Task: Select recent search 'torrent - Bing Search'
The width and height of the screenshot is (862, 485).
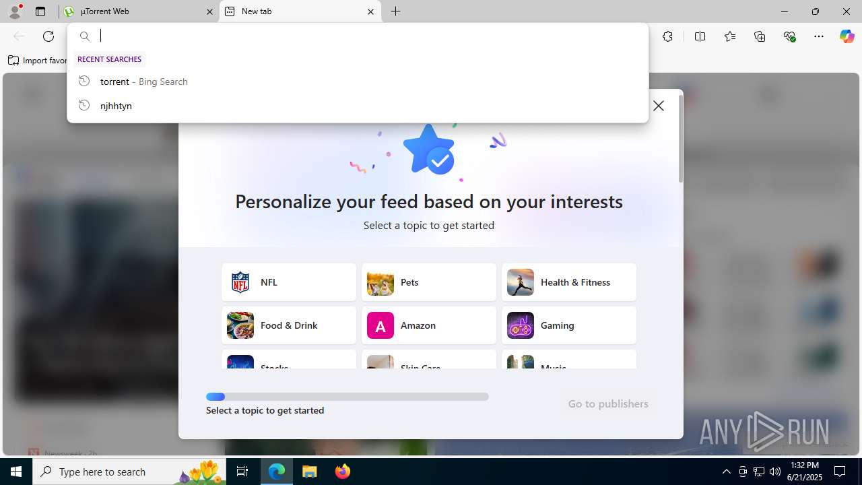Action: [x=358, y=82]
